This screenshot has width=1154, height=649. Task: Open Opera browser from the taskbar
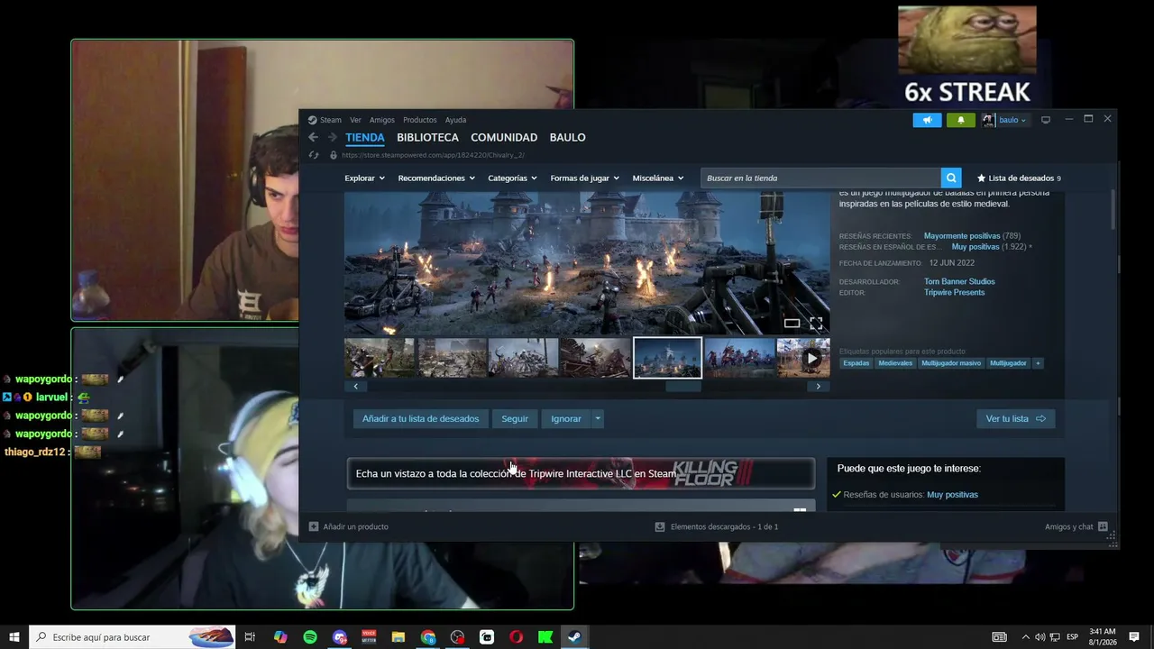(516, 637)
